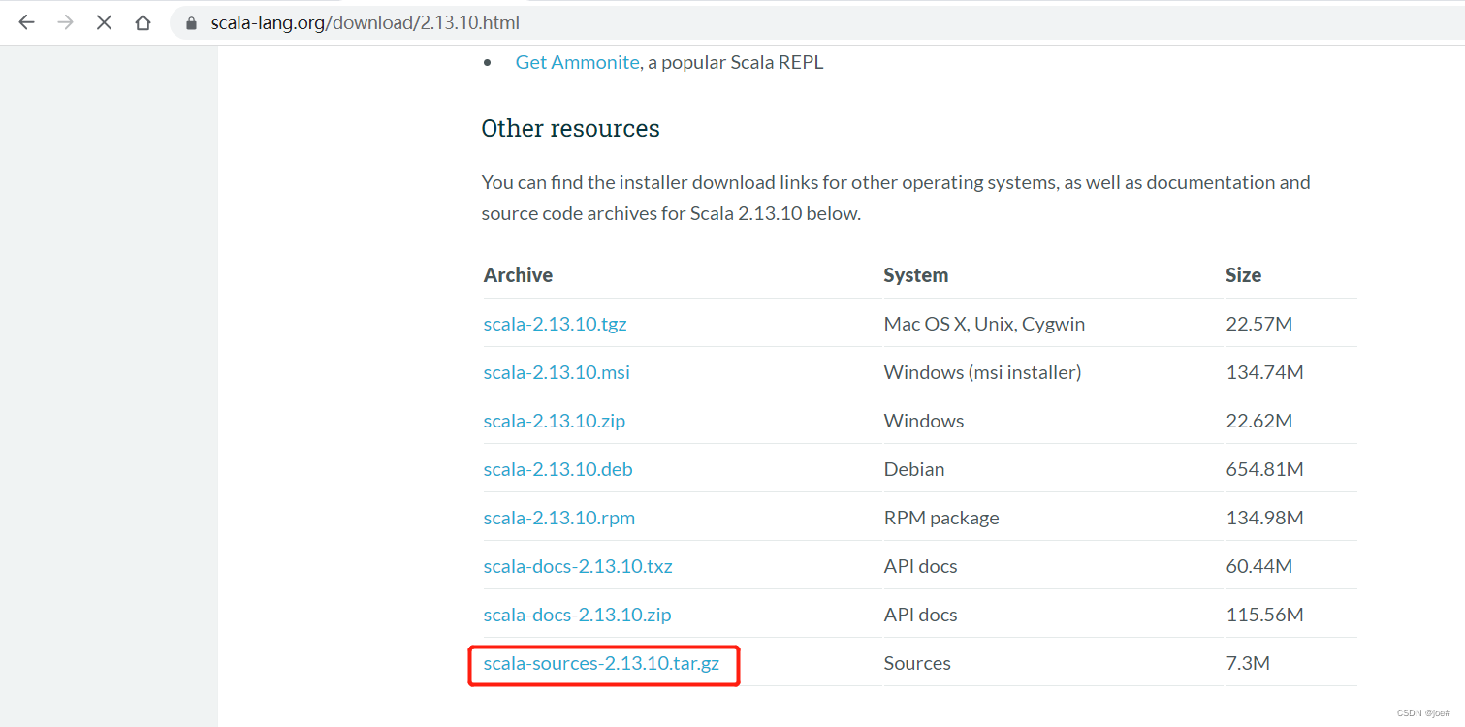The width and height of the screenshot is (1465, 727).
Task: Download scala-docs-2.13.10.txz file
Action: pyautogui.click(x=578, y=566)
